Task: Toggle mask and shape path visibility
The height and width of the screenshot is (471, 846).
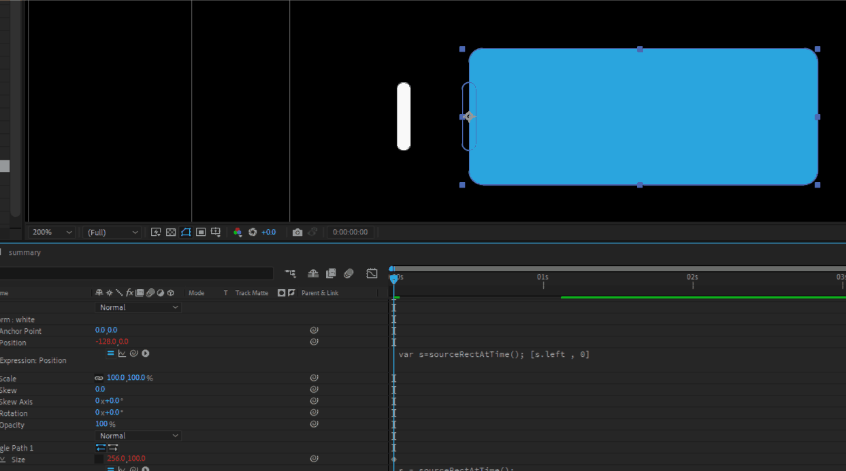Action: click(x=185, y=232)
